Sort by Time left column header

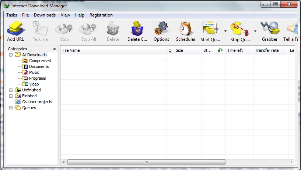click(239, 50)
